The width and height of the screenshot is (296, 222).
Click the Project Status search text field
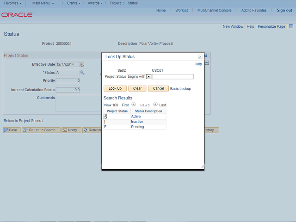pos(173,77)
